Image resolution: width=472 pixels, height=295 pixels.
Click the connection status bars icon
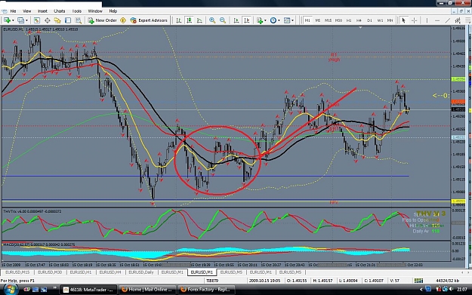[x=418, y=281]
